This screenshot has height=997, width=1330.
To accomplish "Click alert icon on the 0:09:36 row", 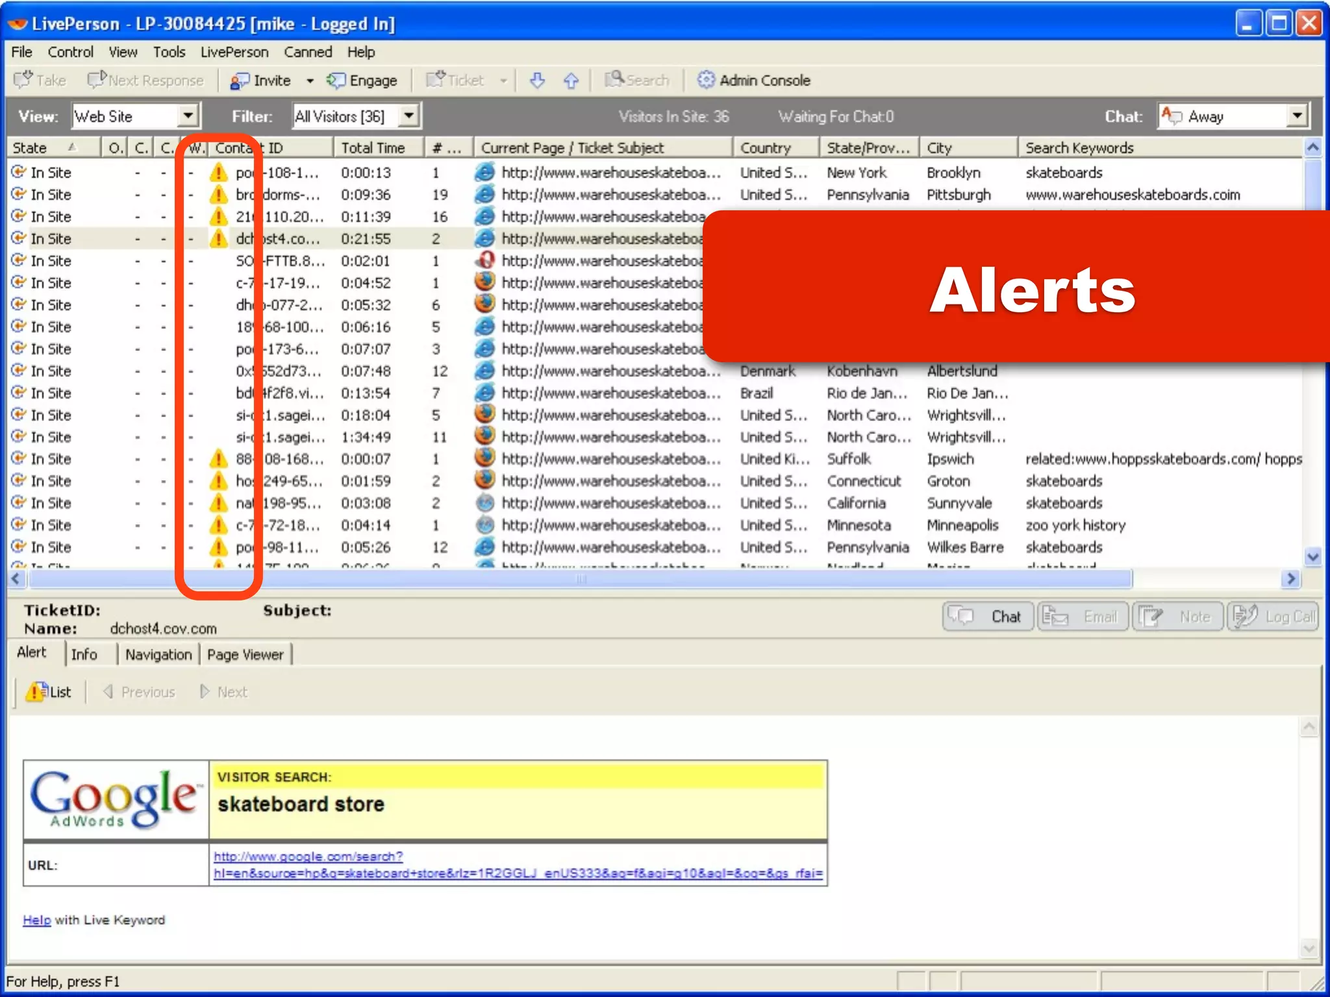I will 219,195.
